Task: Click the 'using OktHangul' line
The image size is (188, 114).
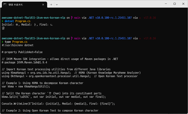Action: click(70, 76)
